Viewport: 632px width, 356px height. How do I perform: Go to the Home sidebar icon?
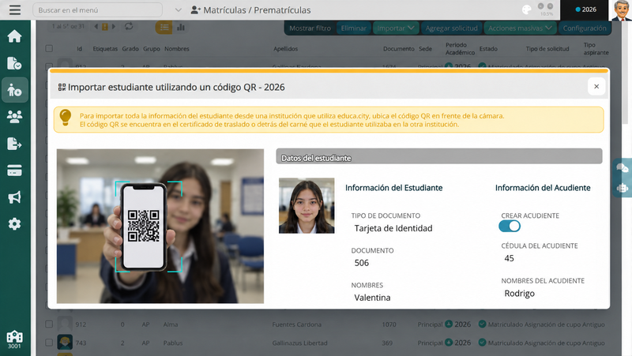[14, 36]
